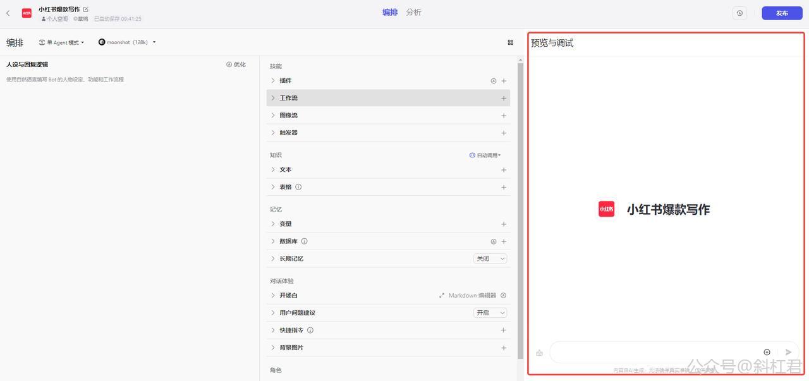This screenshot has height=381, width=809.
Task: Add table knowledge with 表格 plus icon
Action: 504,187
